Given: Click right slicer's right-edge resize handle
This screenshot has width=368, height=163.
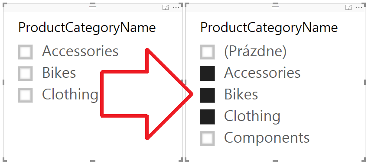Looking at the screenshot, I should point(365,82).
